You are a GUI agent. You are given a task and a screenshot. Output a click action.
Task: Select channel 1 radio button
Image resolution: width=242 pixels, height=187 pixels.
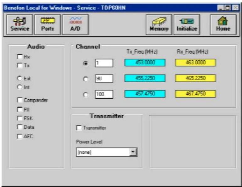coord(86,63)
